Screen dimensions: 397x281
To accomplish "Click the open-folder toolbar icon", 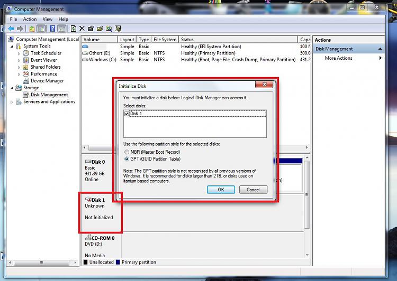I will click(100, 29).
